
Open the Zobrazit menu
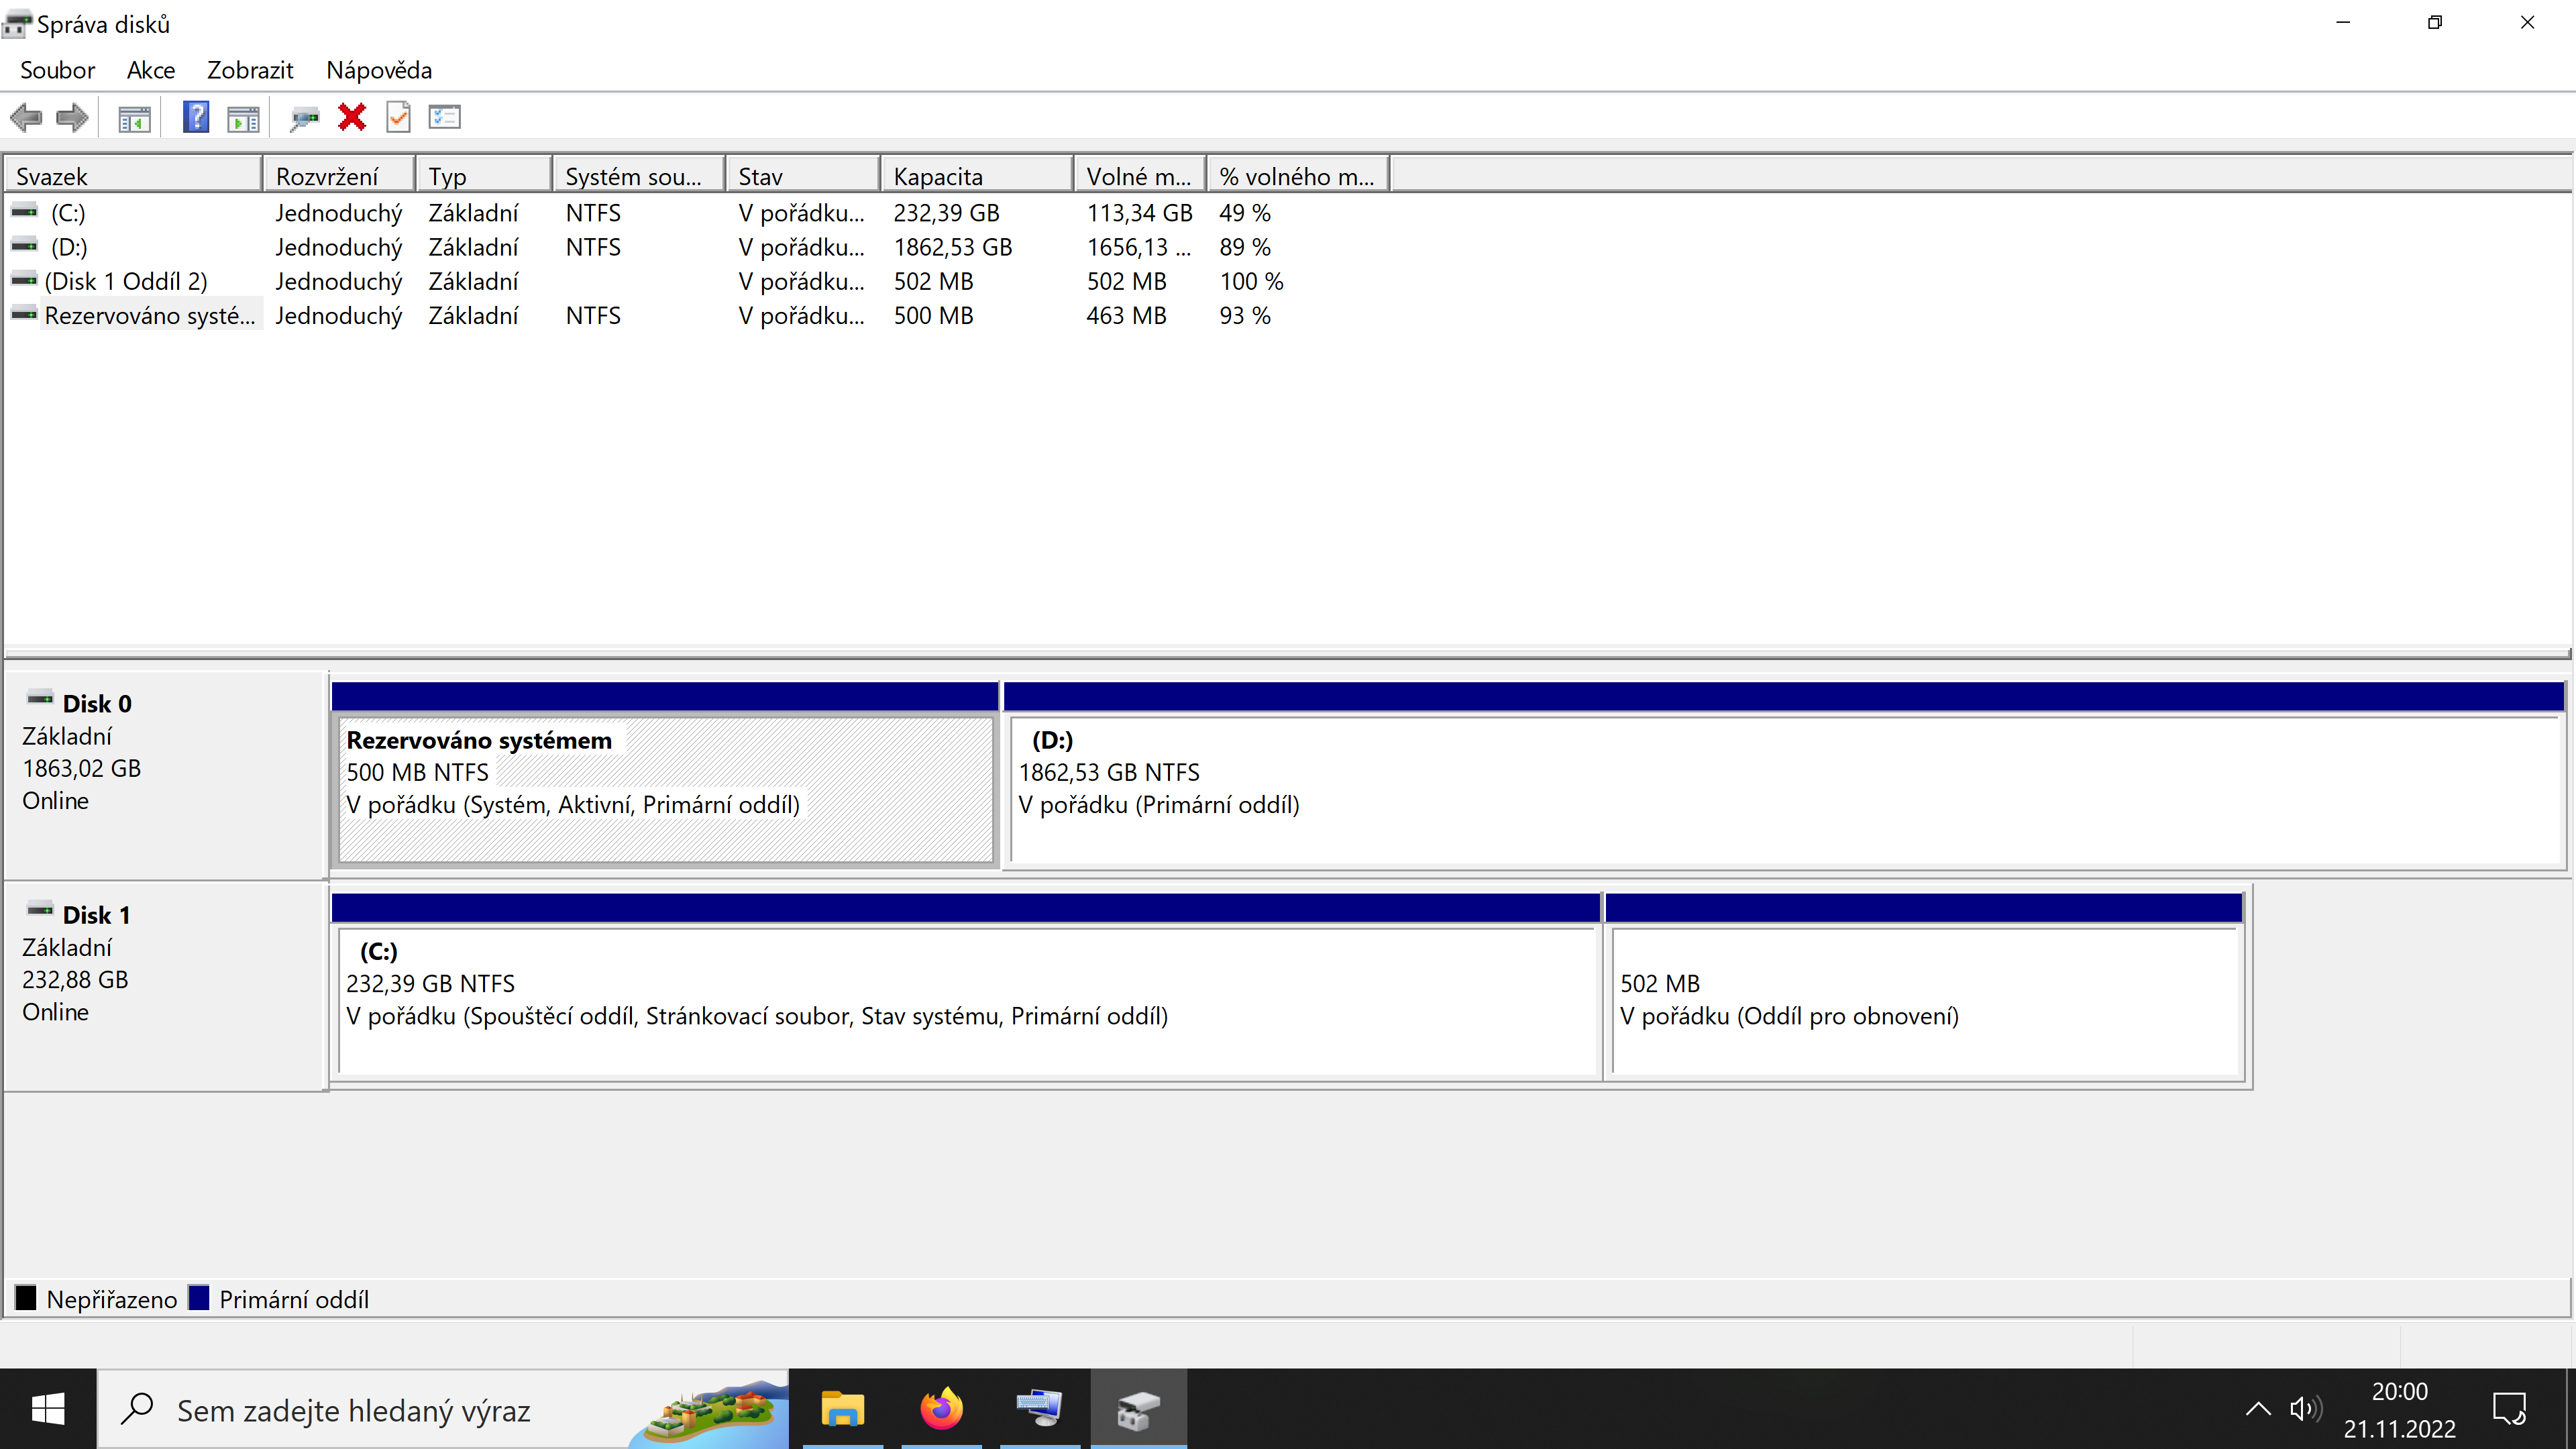(x=250, y=70)
